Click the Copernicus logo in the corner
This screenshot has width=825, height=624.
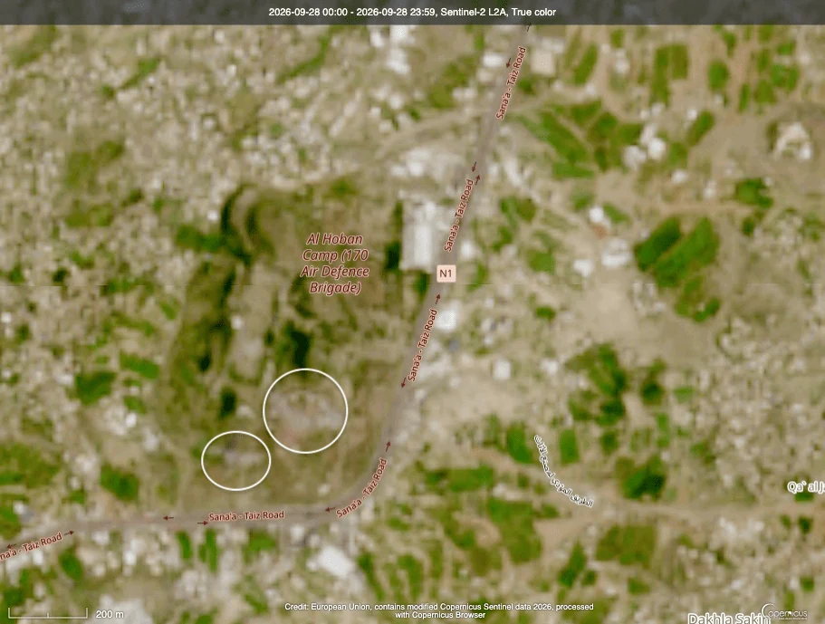click(784, 612)
